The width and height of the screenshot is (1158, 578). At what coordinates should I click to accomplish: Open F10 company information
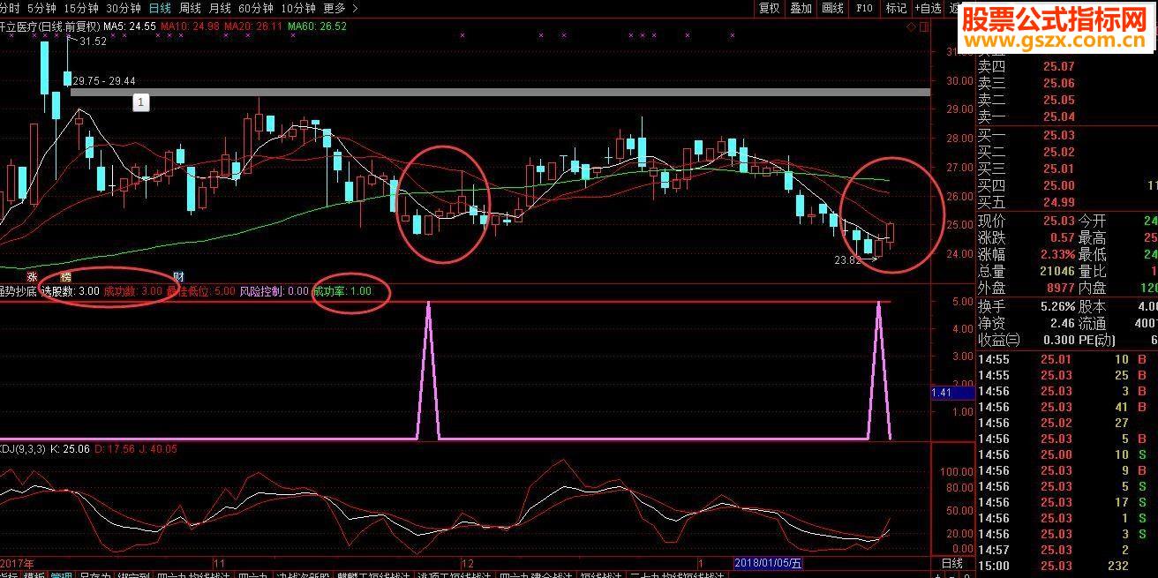[x=864, y=8]
